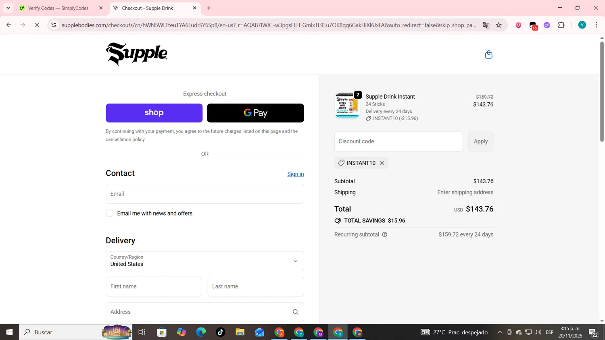
Task: Open Task View on the taskbar
Action: tap(142, 332)
